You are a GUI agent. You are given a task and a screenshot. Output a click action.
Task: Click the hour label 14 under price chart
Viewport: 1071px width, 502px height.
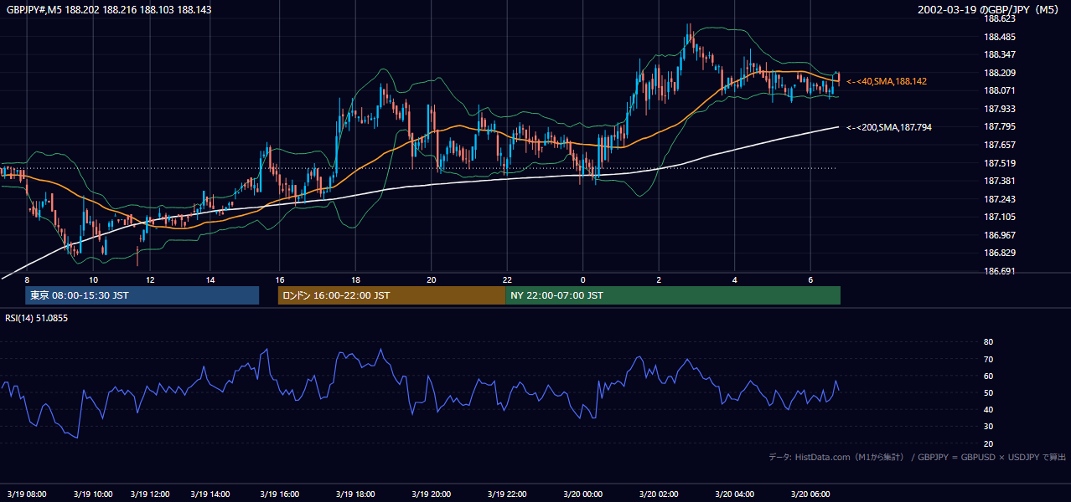pyautogui.click(x=210, y=279)
